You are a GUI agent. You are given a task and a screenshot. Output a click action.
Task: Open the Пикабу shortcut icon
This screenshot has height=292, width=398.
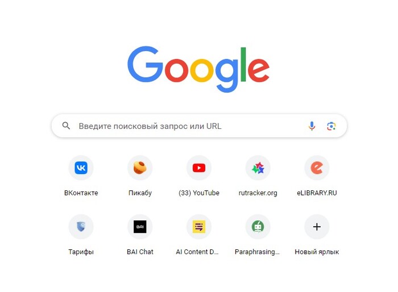coord(140,168)
